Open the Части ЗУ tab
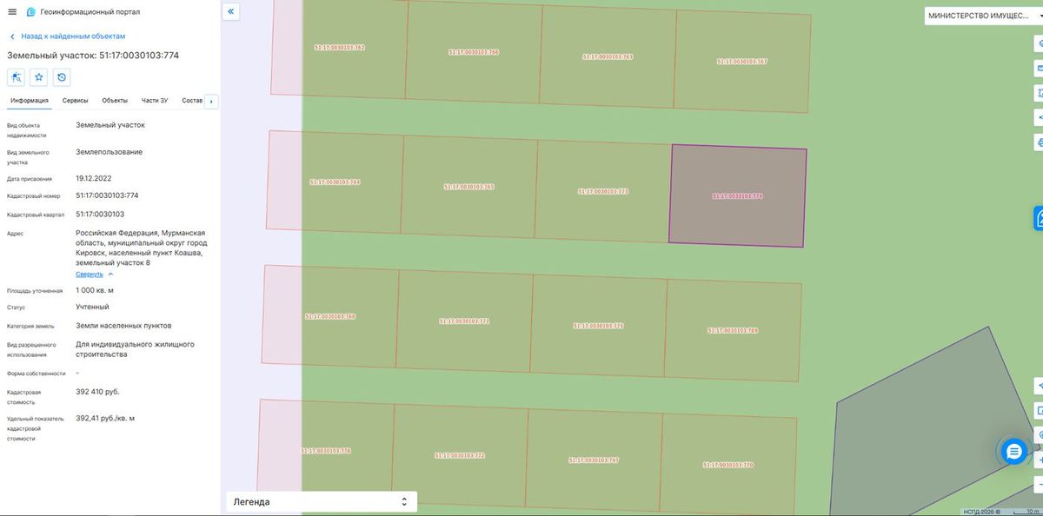 (x=155, y=101)
